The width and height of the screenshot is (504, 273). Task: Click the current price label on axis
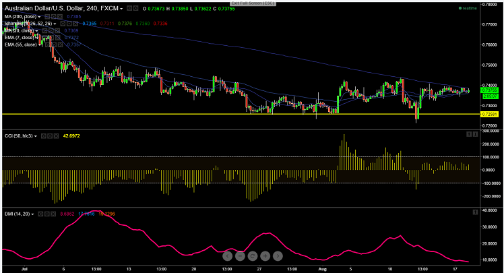pyautogui.click(x=489, y=90)
